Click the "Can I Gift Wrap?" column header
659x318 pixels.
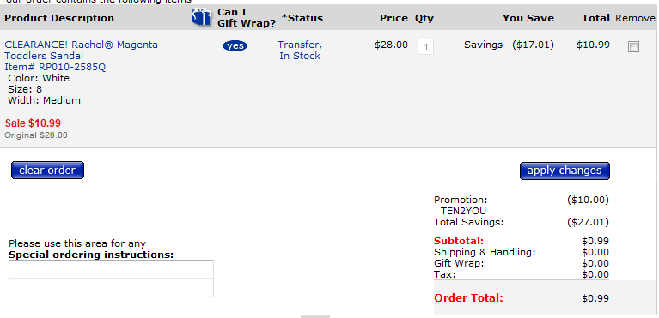pyautogui.click(x=247, y=18)
